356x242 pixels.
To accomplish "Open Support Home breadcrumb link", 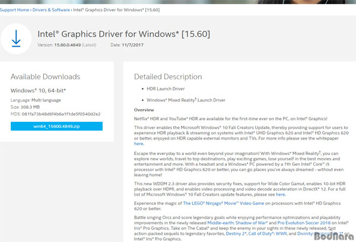I will coord(14,10).
